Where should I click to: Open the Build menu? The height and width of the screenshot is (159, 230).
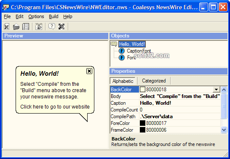[x=53, y=16]
